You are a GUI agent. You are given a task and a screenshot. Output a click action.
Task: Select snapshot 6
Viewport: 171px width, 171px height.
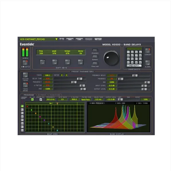[132, 55]
